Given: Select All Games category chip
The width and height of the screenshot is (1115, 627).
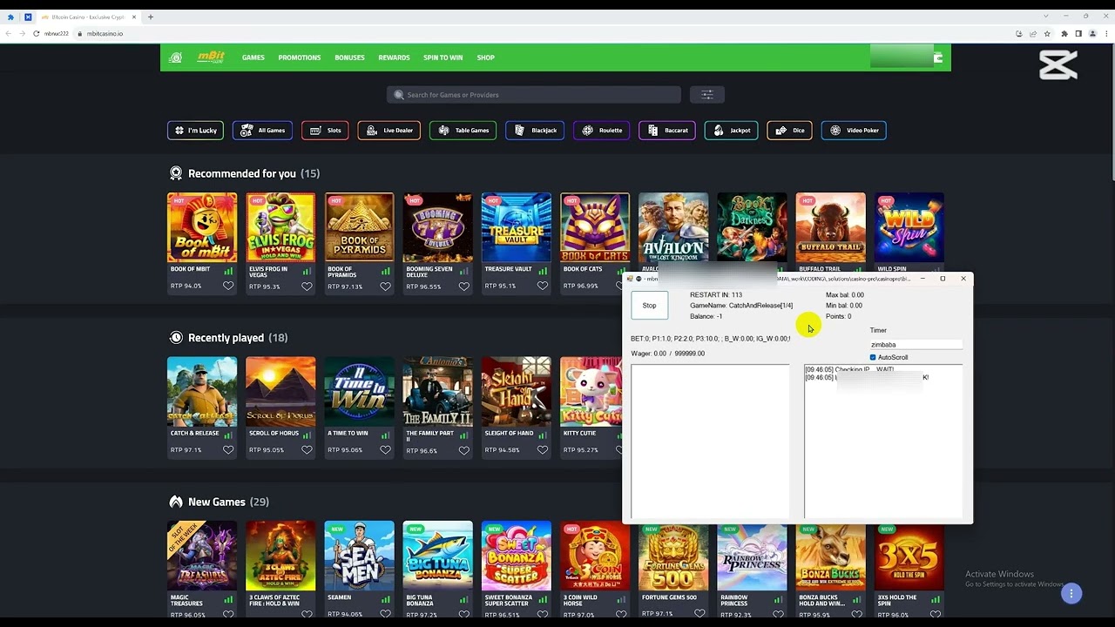Looking at the screenshot, I should [262, 131].
